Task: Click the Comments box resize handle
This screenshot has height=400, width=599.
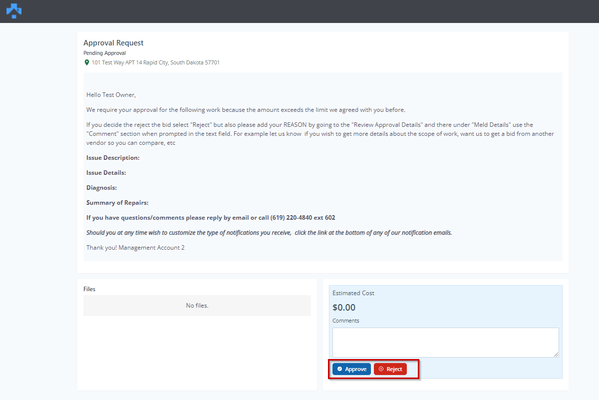Action: click(556, 355)
